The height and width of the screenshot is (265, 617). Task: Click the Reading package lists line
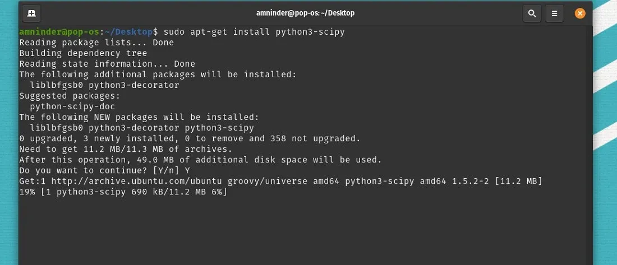click(96, 43)
